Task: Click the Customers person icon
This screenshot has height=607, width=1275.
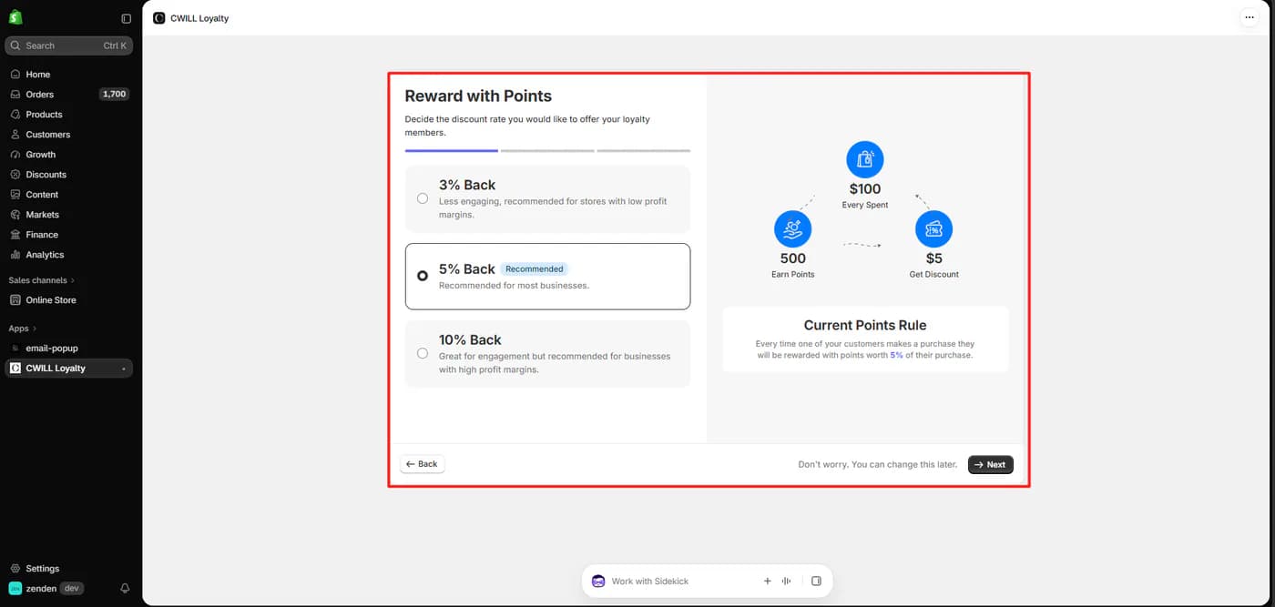Action: coord(15,135)
